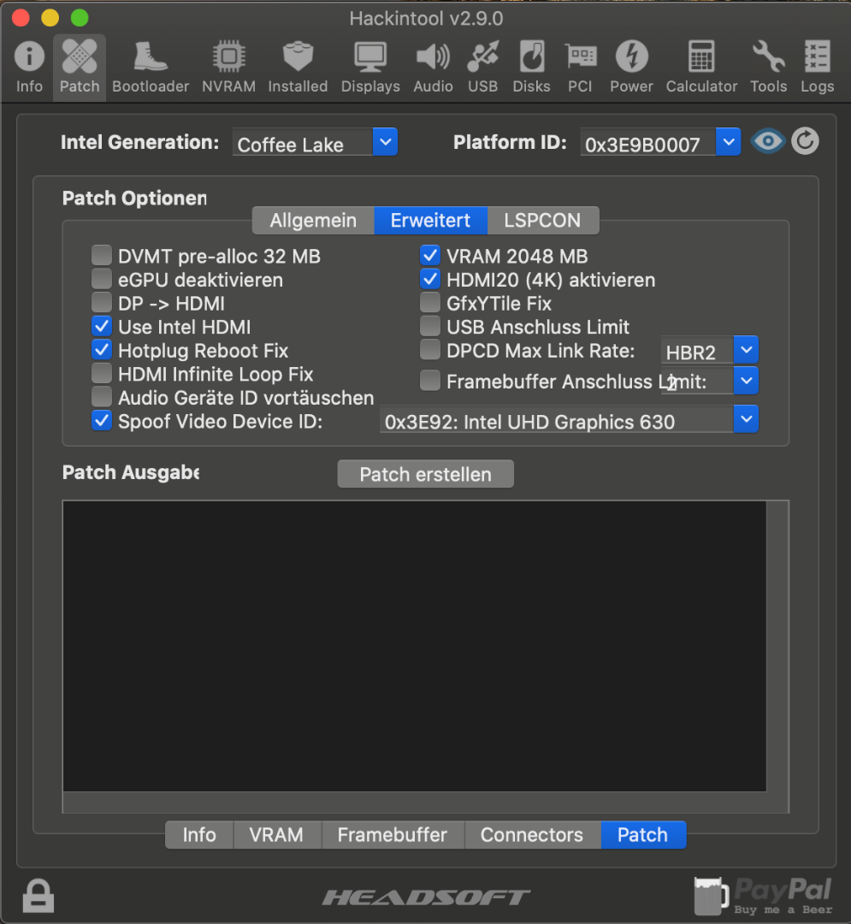Click the output area vertical scrollbar
Viewport: 851px width, 924px height.
(x=777, y=646)
